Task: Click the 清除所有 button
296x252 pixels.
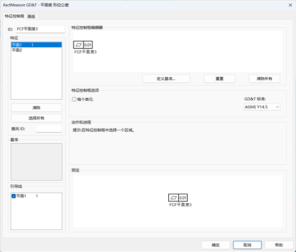Action: (x=264, y=79)
